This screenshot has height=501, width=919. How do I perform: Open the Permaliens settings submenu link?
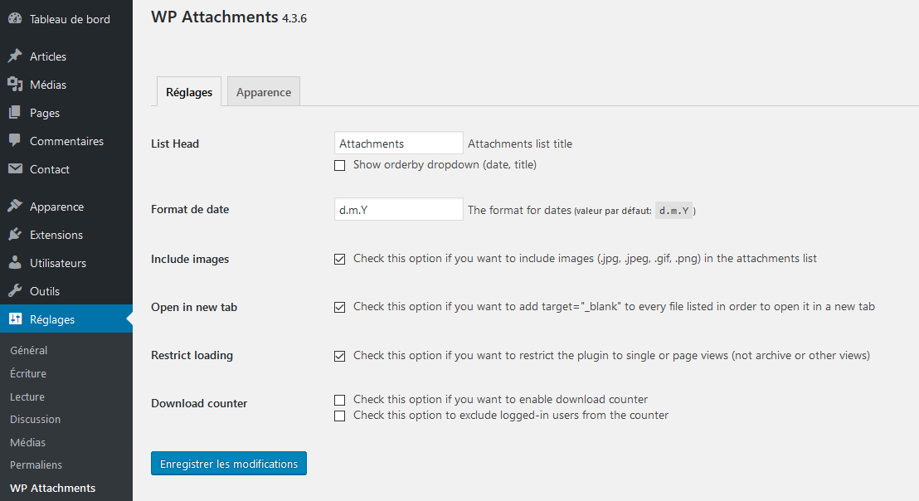[x=36, y=465]
